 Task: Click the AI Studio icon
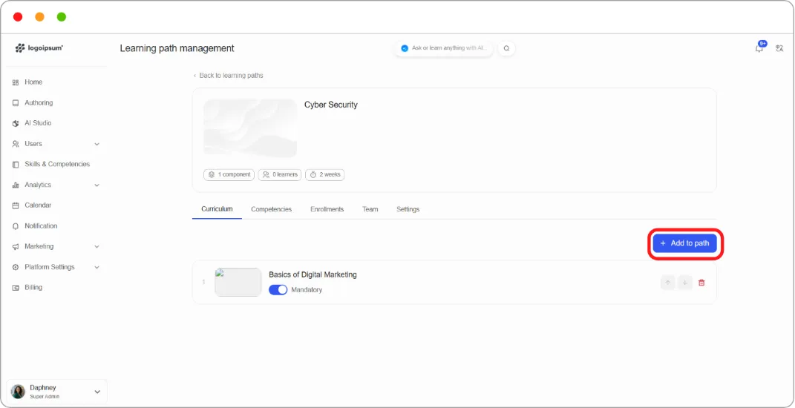click(15, 123)
